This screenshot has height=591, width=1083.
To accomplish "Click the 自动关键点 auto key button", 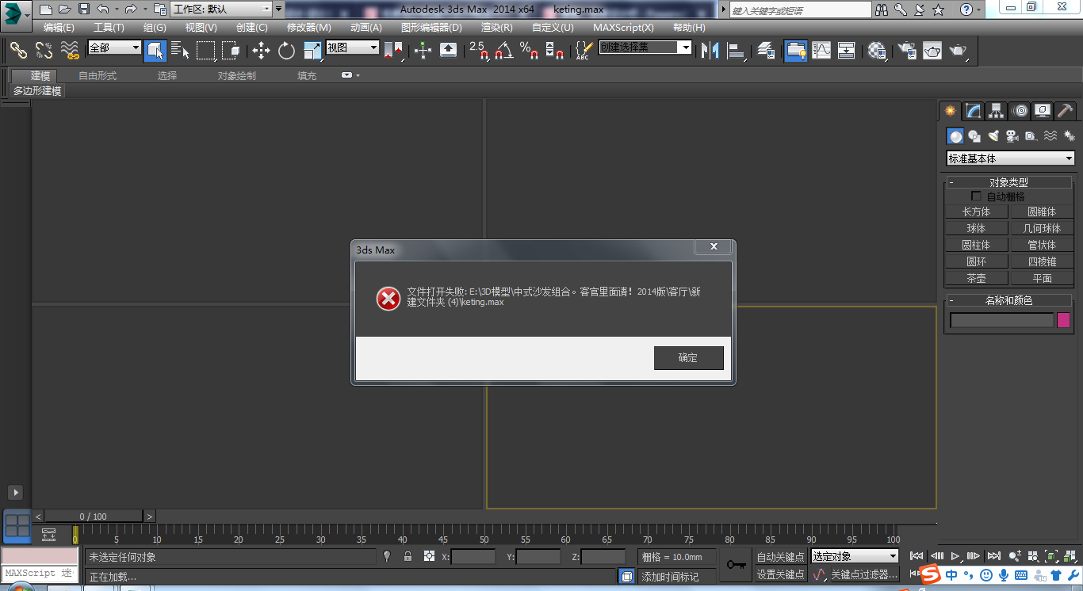I will [x=781, y=557].
